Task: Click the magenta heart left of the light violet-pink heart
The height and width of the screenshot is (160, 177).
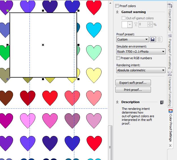Action: click(x=6, y=120)
